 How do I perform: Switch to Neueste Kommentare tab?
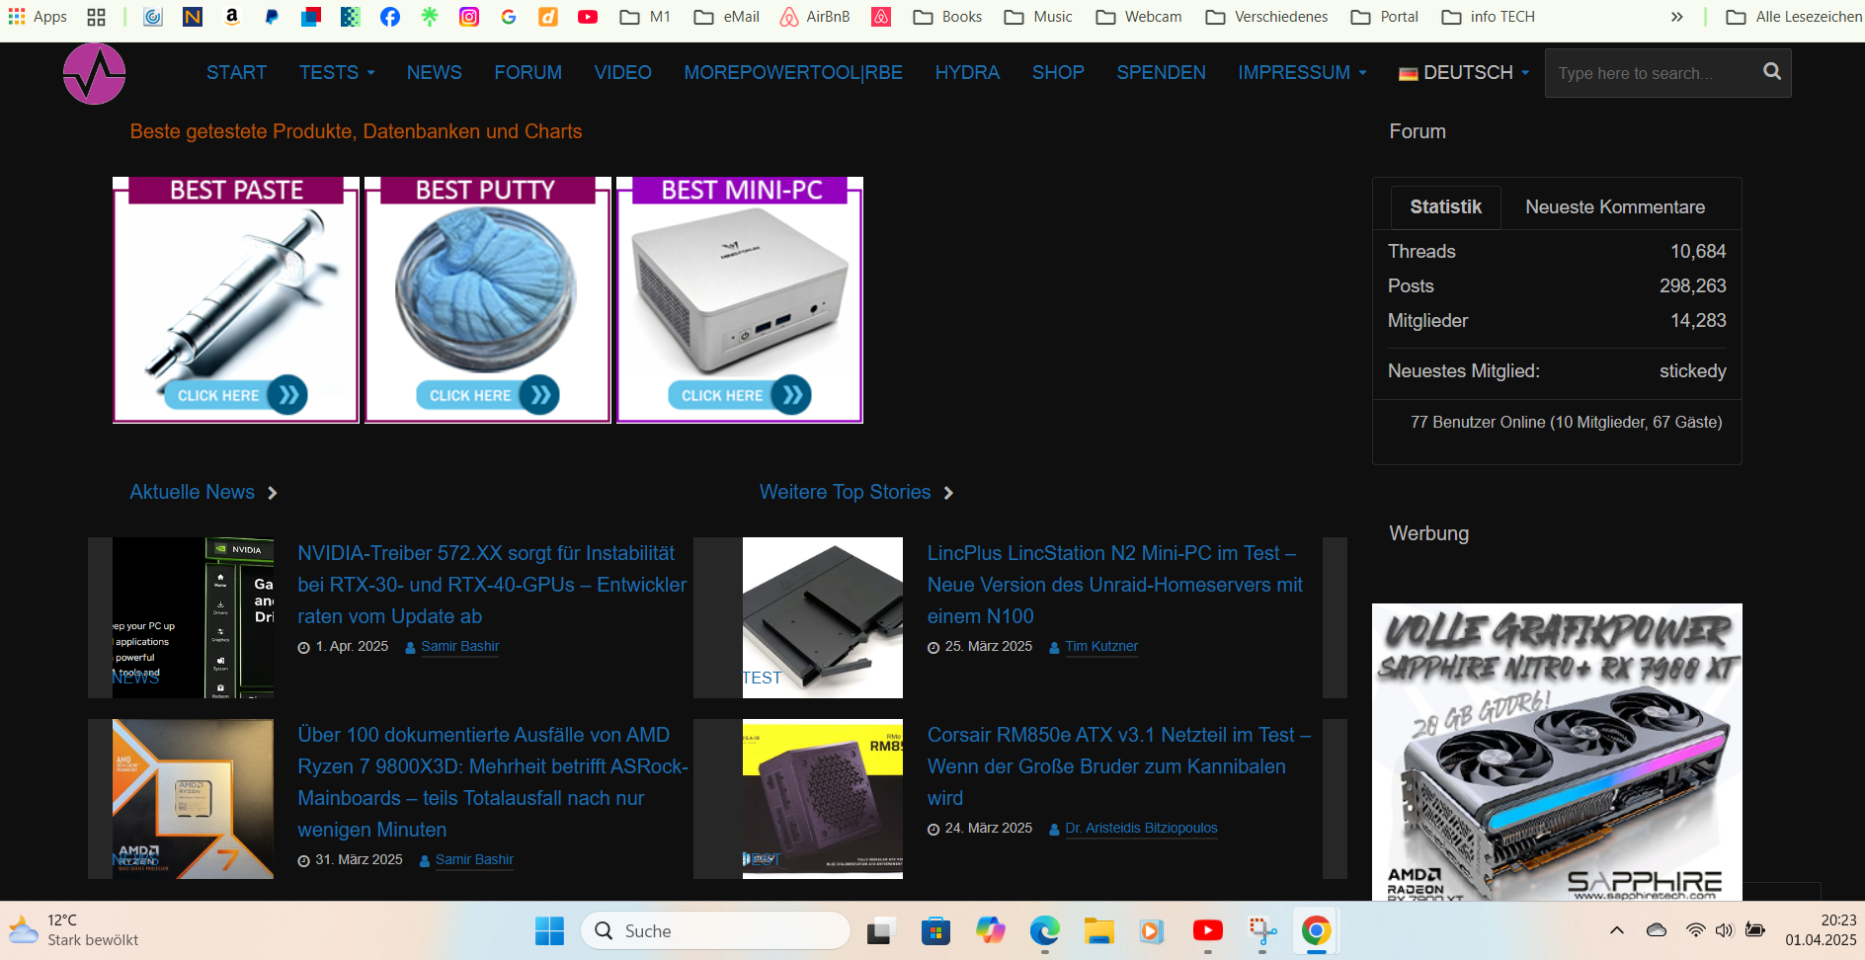[x=1615, y=206]
